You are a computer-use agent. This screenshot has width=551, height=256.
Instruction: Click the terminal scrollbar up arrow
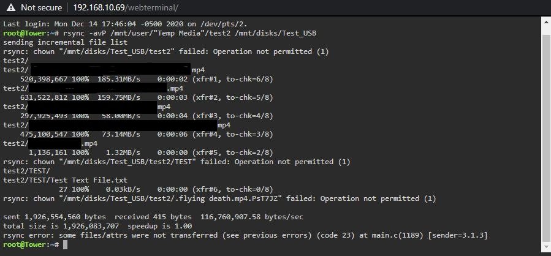[545, 22]
